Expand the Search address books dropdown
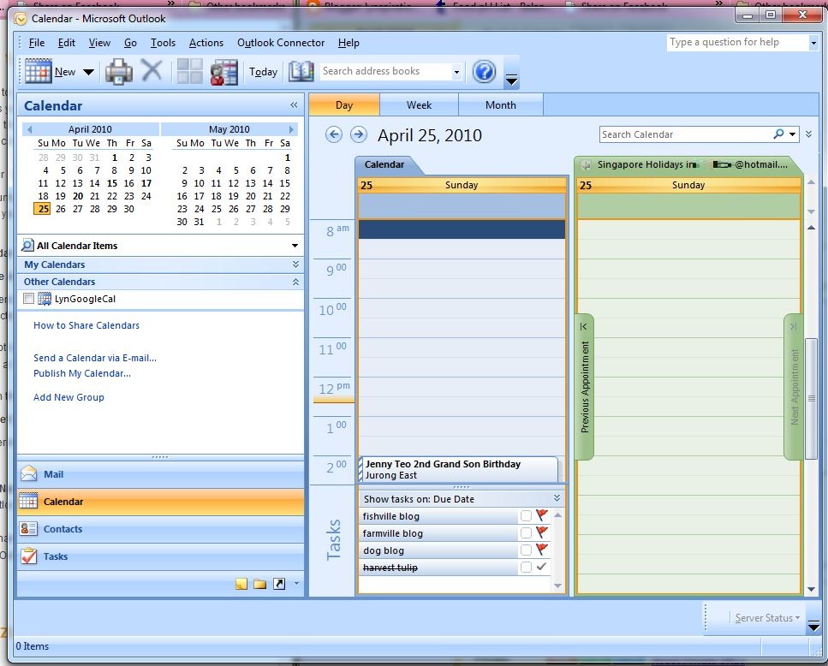 456,72
